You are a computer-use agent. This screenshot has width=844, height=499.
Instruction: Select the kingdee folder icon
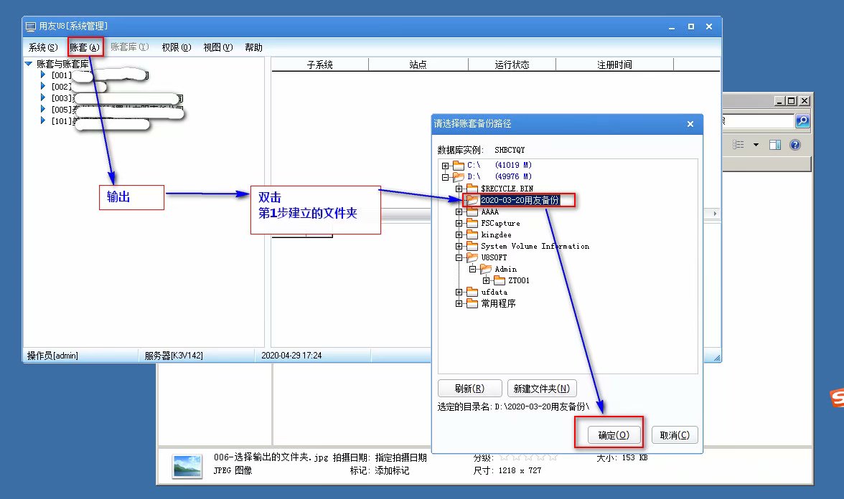(472, 235)
